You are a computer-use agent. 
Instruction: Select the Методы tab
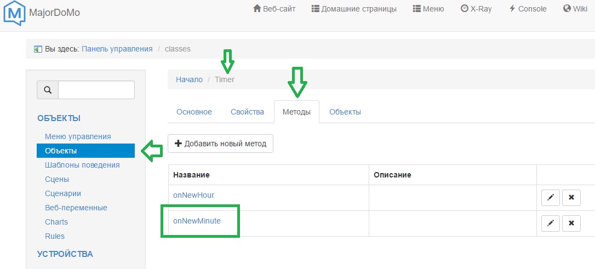[x=297, y=112]
